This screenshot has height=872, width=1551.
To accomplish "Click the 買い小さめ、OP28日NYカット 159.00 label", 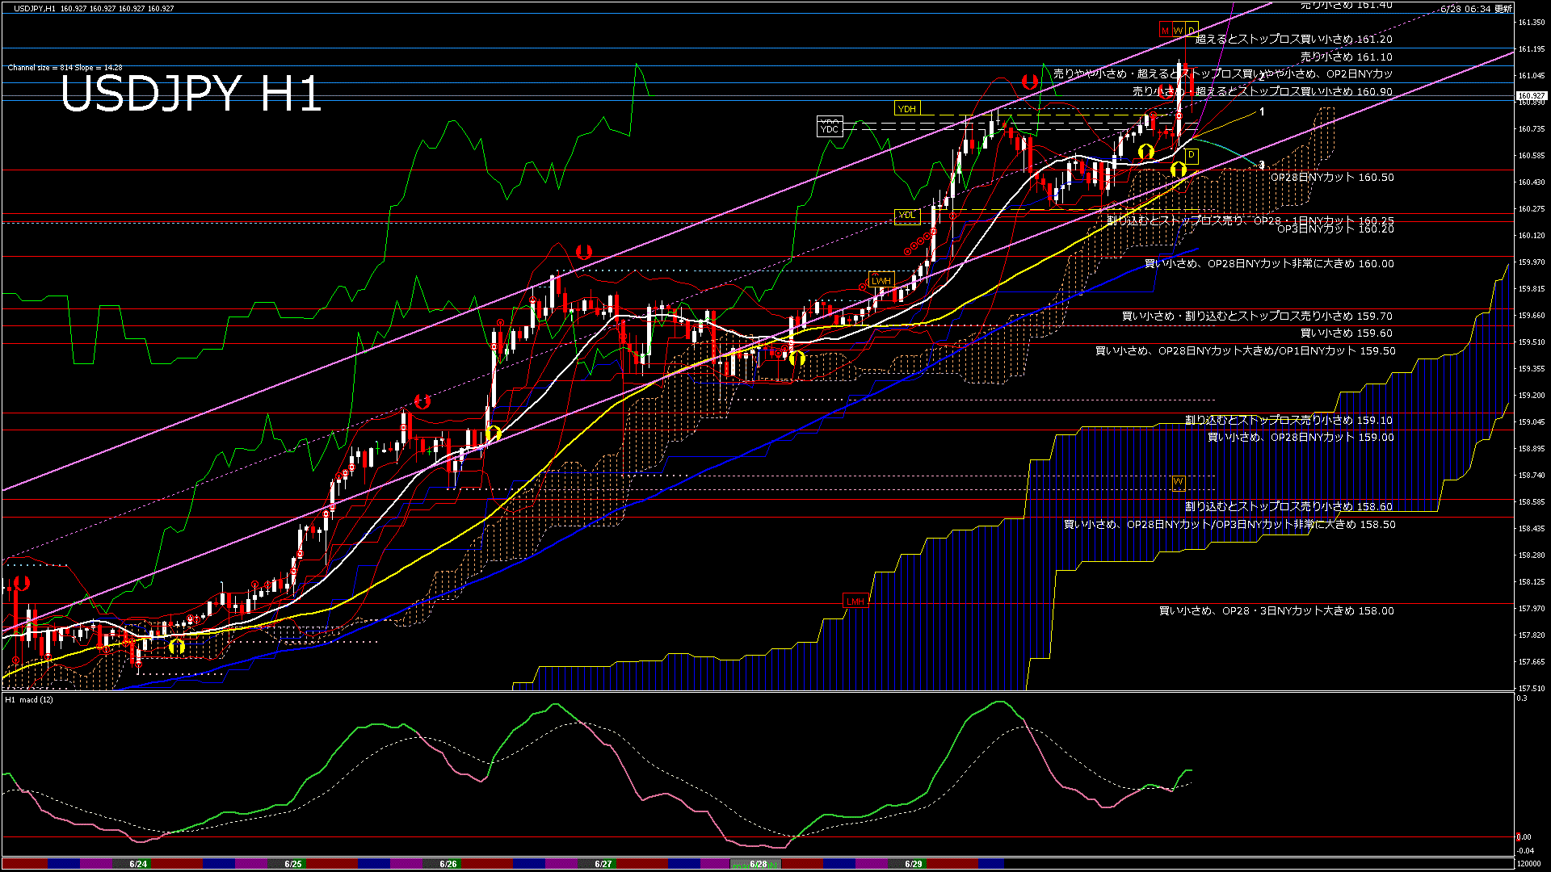I will 1301,438.
